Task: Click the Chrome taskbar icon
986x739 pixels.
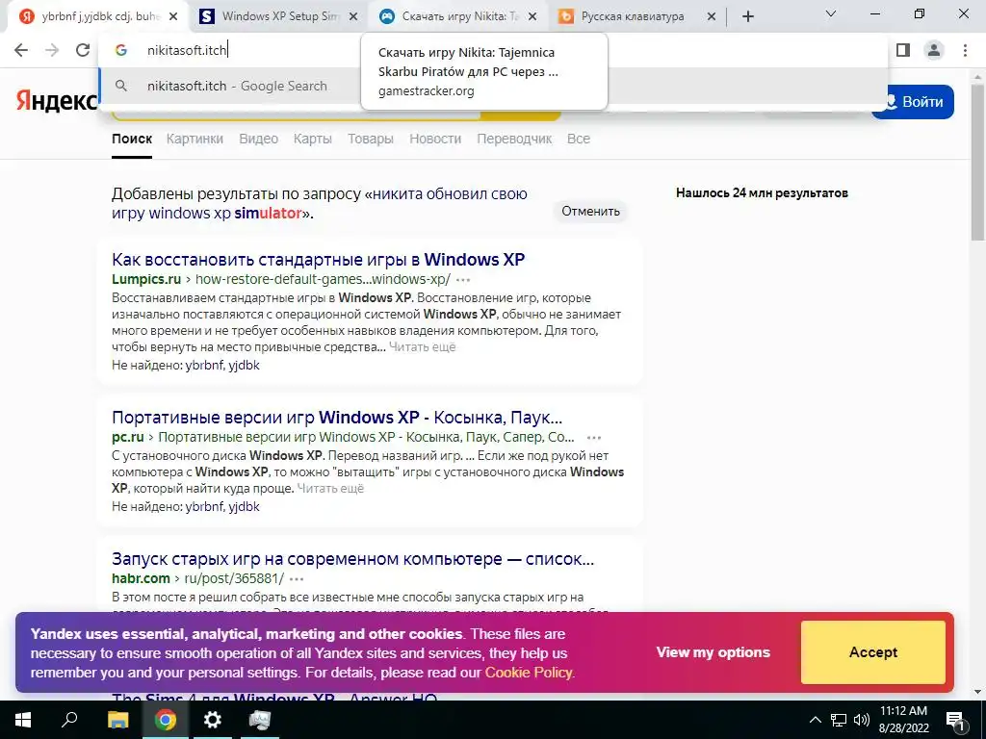Action: [x=165, y=720]
